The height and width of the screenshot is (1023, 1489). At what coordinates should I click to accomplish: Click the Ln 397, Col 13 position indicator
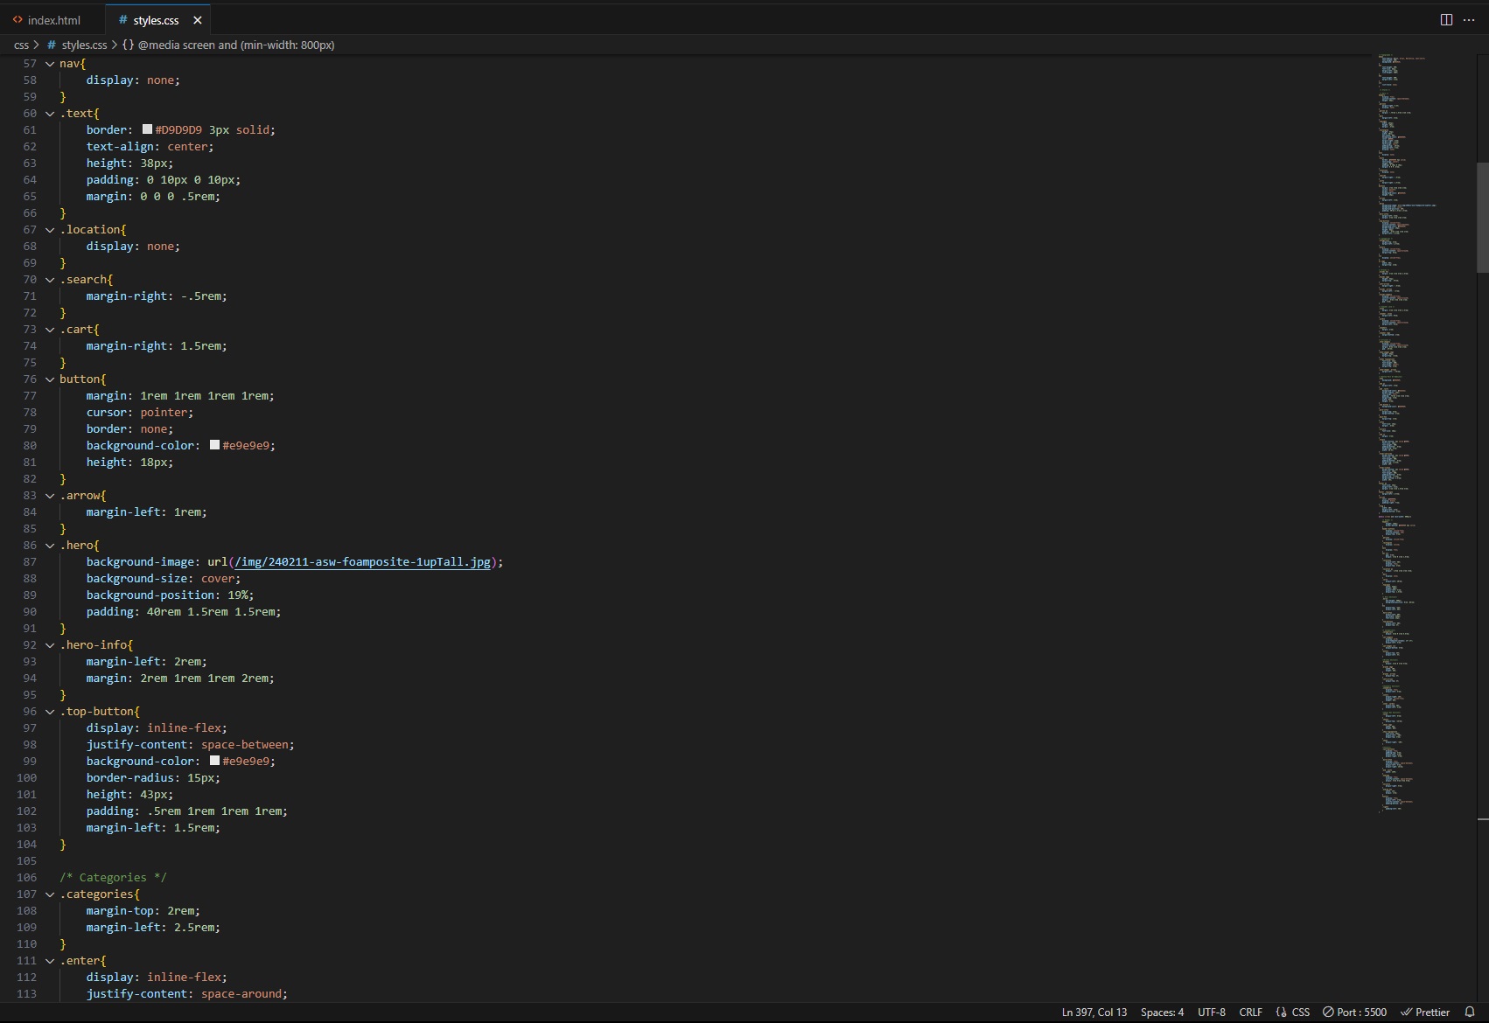pos(1094,1012)
